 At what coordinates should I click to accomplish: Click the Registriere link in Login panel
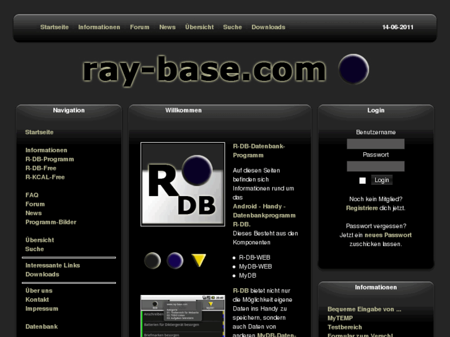[x=362, y=208]
